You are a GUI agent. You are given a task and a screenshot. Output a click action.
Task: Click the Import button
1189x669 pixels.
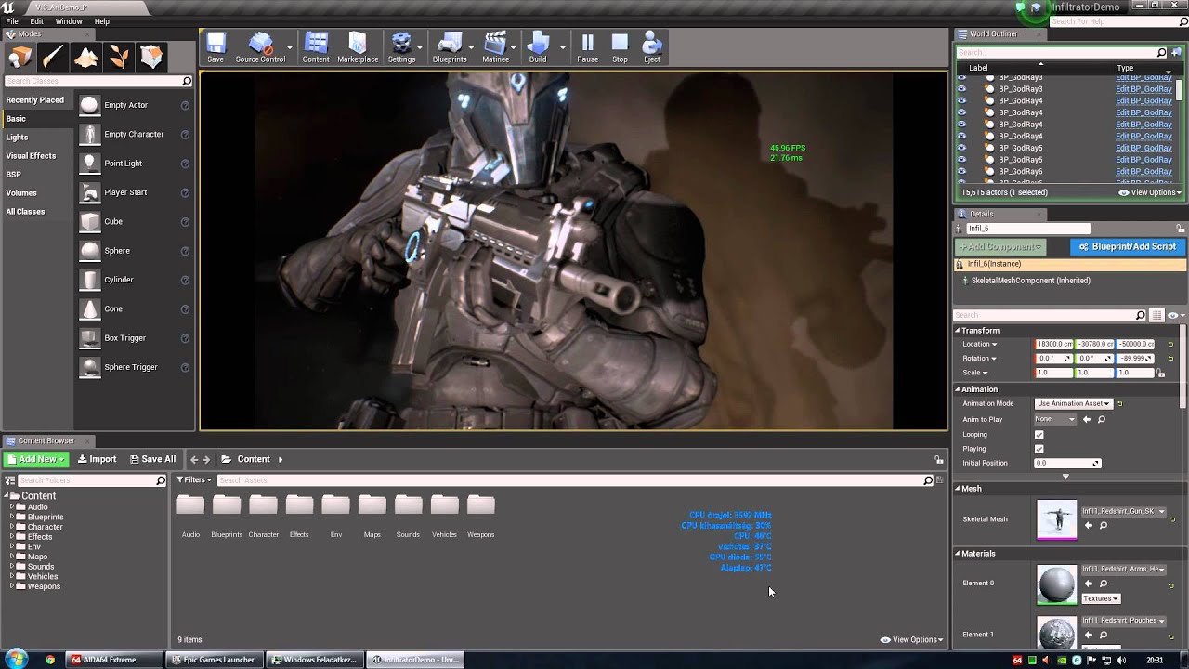(x=97, y=459)
